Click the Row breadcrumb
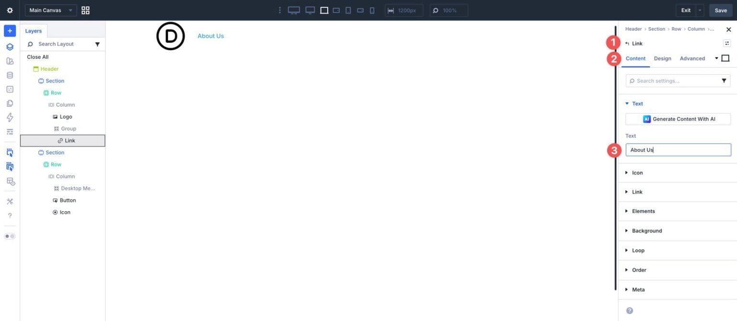 coord(676,29)
